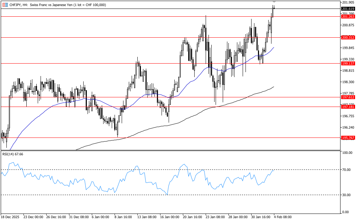Click the 195.767 bottom support label
Viewport: 359px width, 221px height.
[x=348, y=138]
